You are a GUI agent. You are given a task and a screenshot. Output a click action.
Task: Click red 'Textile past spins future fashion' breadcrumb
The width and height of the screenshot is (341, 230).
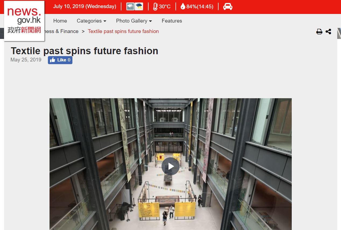pyautogui.click(x=123, y=31)
